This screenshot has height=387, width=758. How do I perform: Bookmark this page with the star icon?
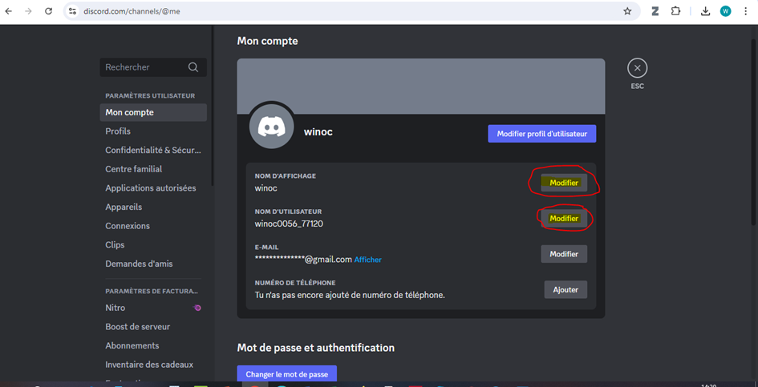point(627,11)
